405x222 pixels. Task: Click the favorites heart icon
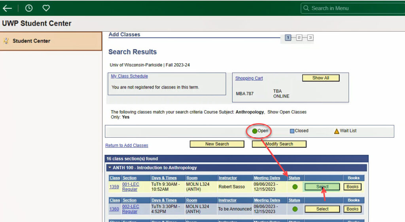tap(46, 8)
